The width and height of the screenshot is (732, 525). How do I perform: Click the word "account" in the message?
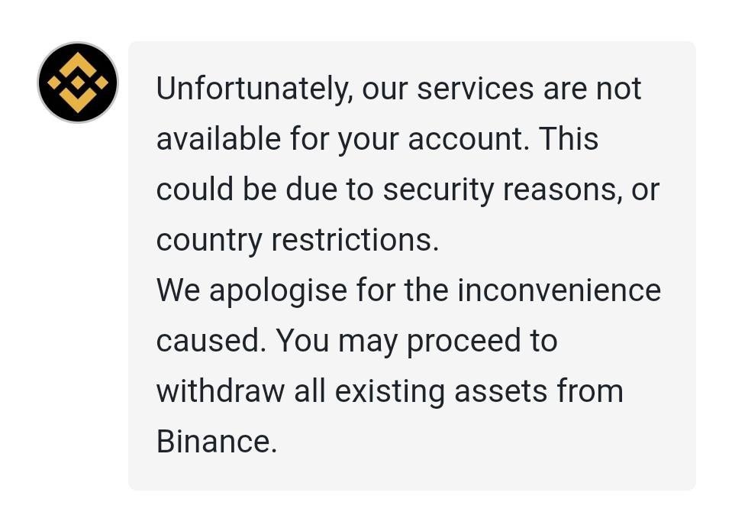click(x=469, y=139)
